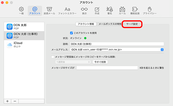Open the 表示 viewing preferences

84,11
